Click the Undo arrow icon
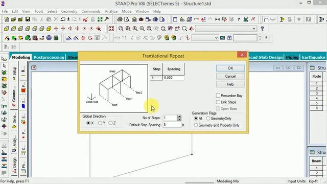The height and width of the screenshot is (184, 327). (63, 19)
